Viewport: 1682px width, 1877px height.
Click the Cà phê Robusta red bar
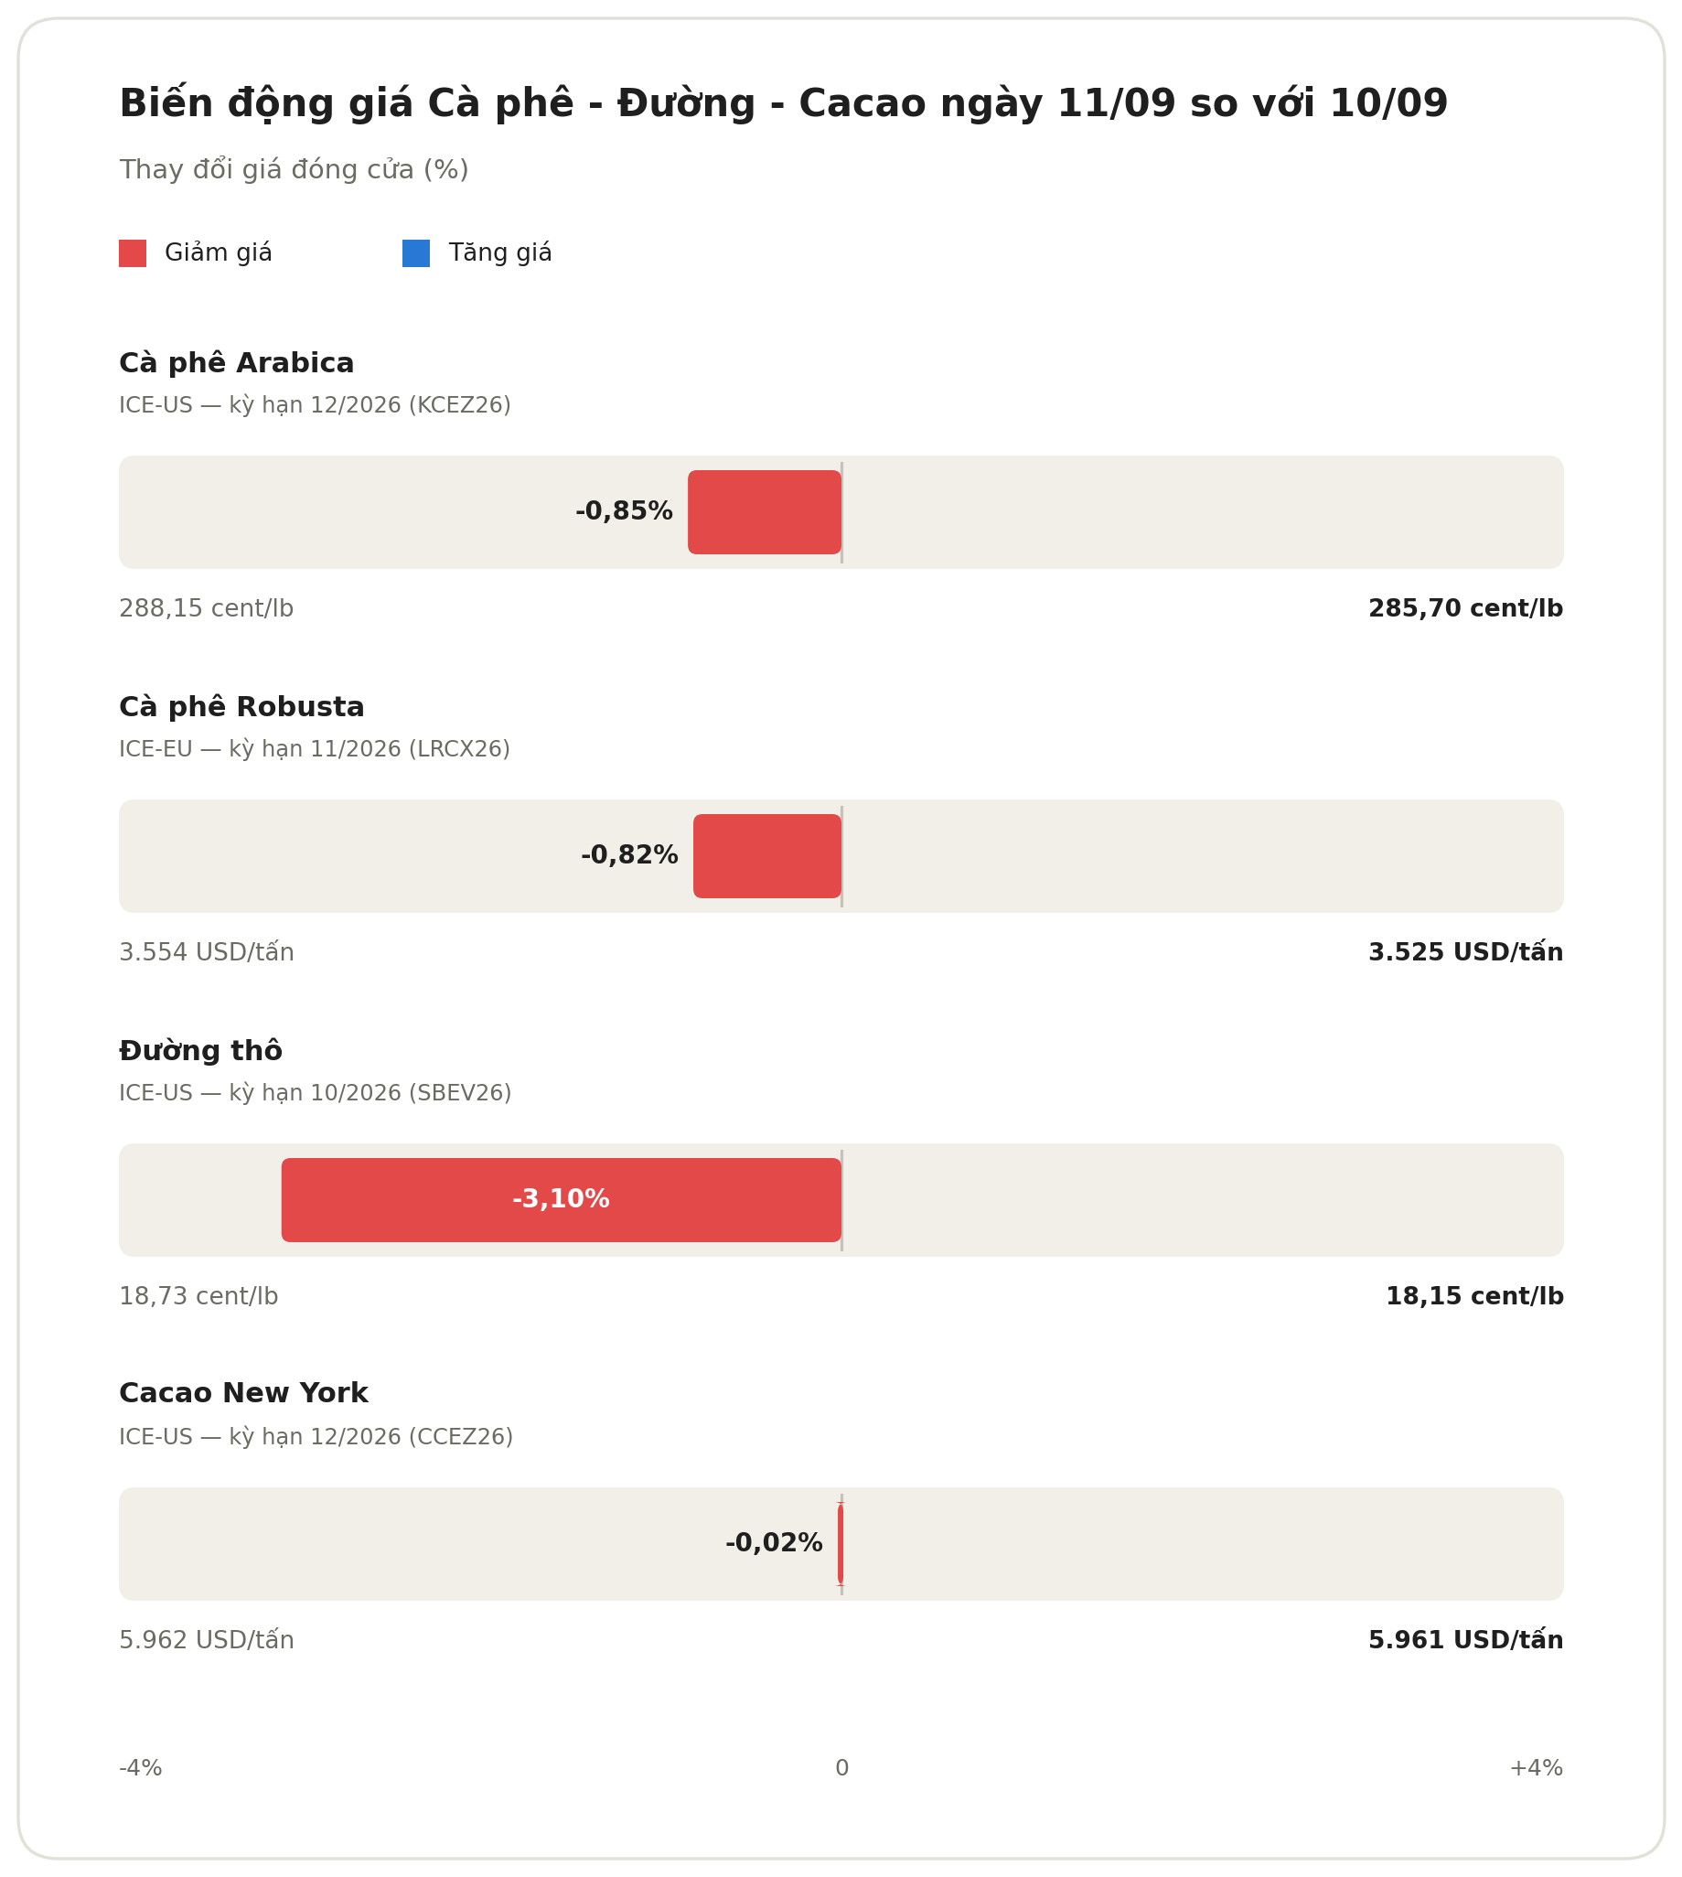click(x=767, y=856)
